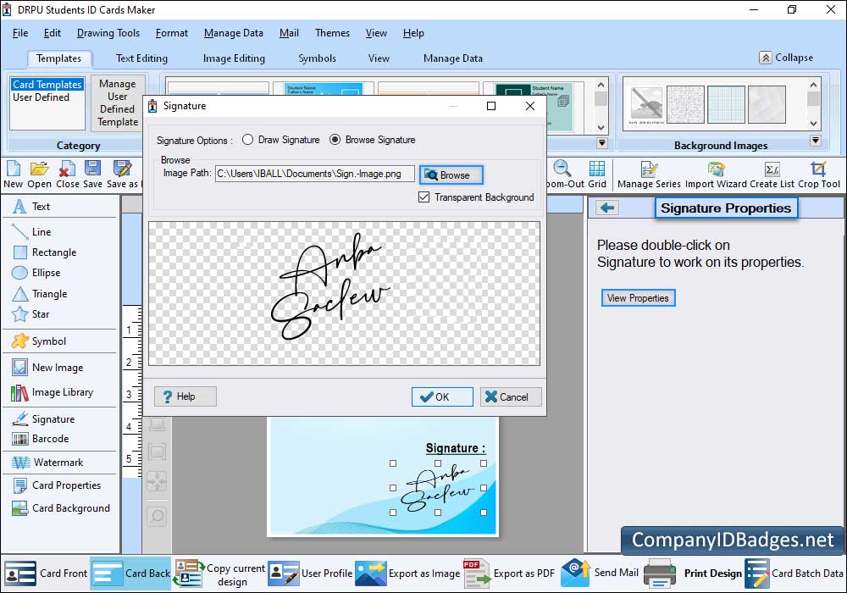Select the Triangle tool
Viewport: 847px width, 593px height.
pyautogui.click(x=40, y=294)
